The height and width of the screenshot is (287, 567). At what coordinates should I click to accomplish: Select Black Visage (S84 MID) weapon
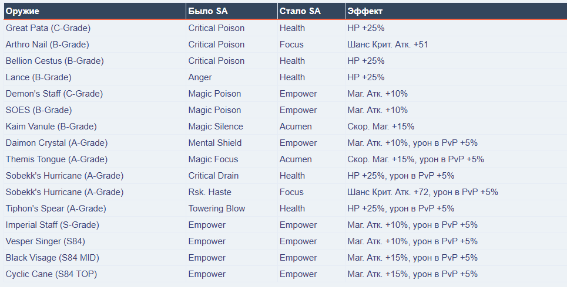click(51, 258)
